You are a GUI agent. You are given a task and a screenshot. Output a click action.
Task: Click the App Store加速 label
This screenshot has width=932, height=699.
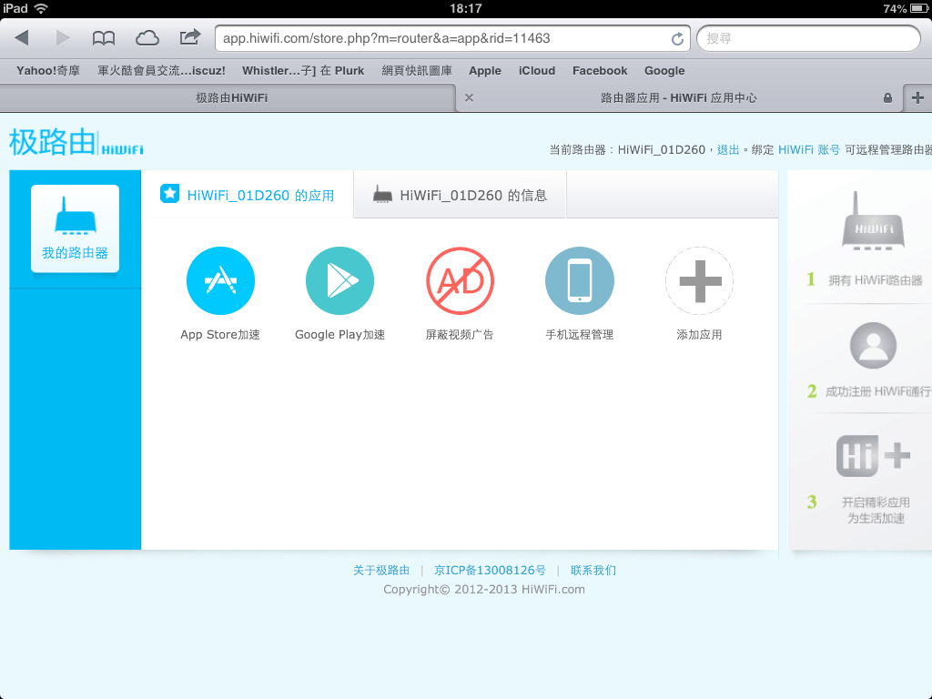(x=220, y=335)
